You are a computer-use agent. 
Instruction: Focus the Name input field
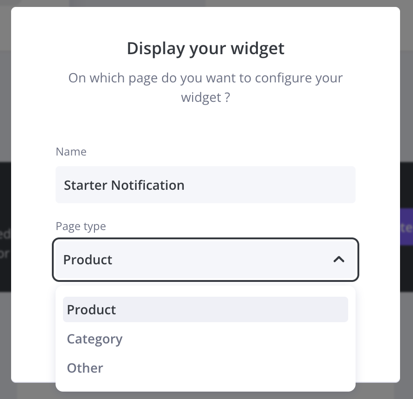(x=255, y=185)
